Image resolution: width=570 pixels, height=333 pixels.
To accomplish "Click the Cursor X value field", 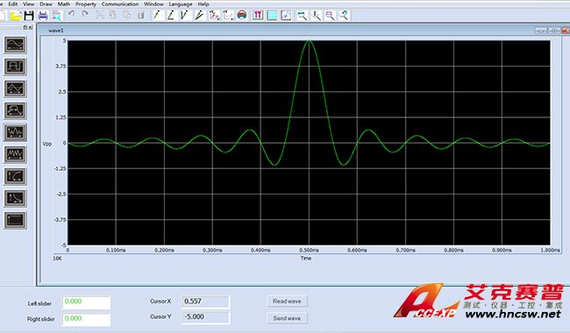I will pyautogui.click(x=205, y=301).
